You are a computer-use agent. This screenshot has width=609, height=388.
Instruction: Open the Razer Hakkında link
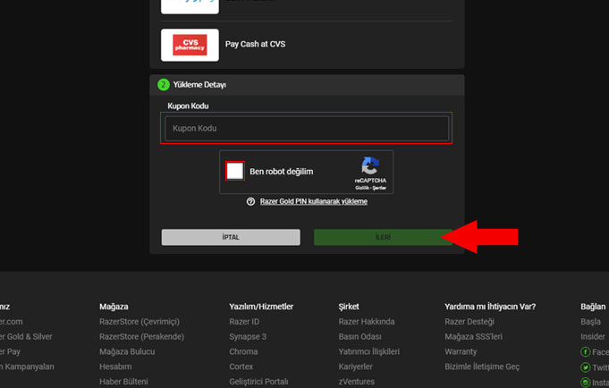[x=367, y=322]
